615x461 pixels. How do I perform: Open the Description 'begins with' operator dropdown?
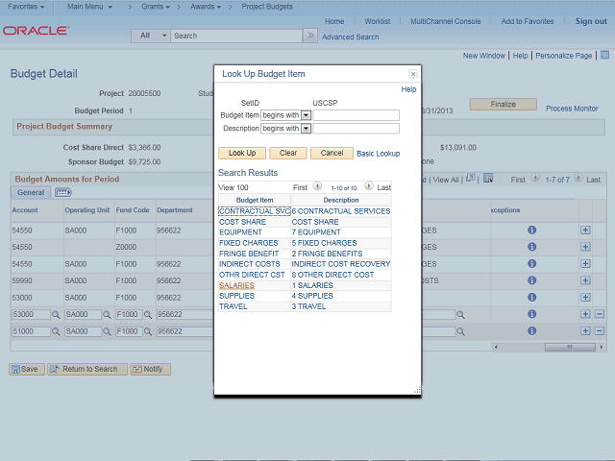click(306, 128)
